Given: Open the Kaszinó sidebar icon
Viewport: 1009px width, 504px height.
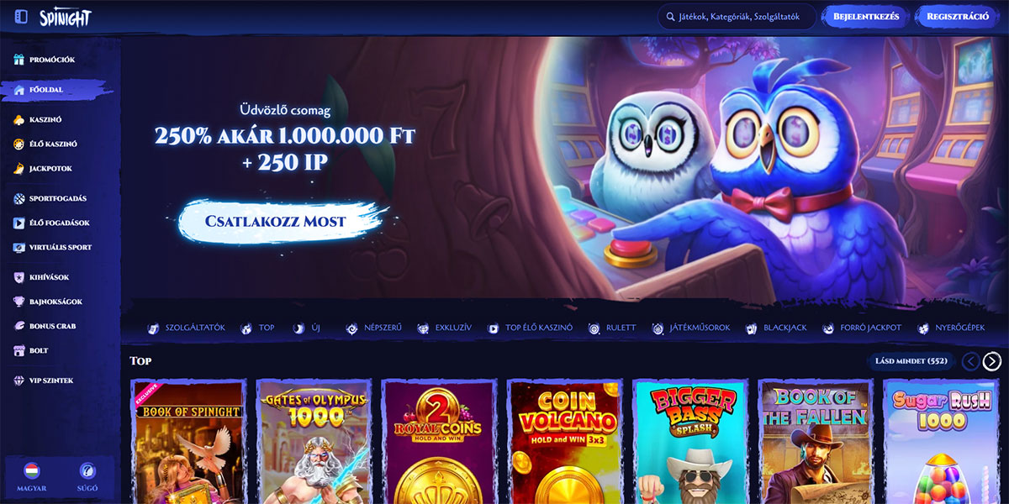Looking at the screenshot, I should pos(19,120).
